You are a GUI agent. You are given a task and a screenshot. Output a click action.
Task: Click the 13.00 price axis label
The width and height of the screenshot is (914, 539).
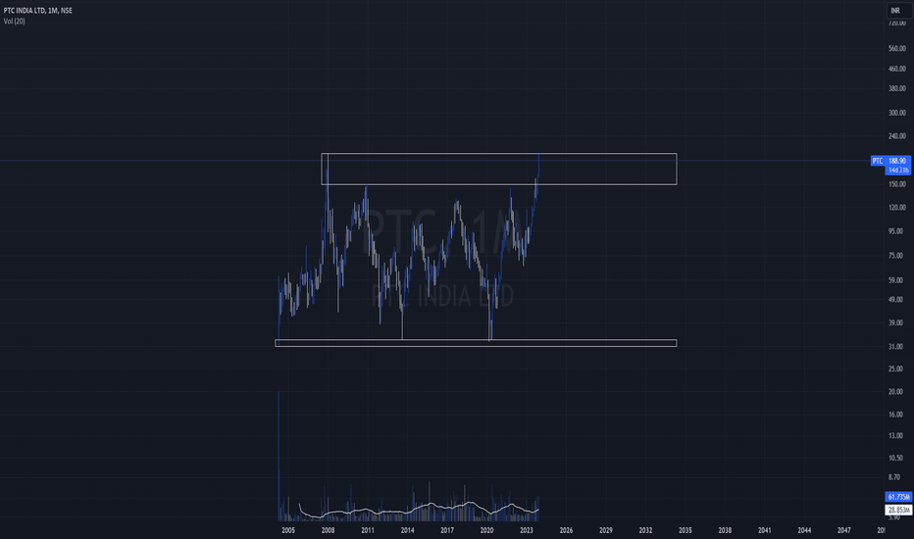click(x=895, y=436)
